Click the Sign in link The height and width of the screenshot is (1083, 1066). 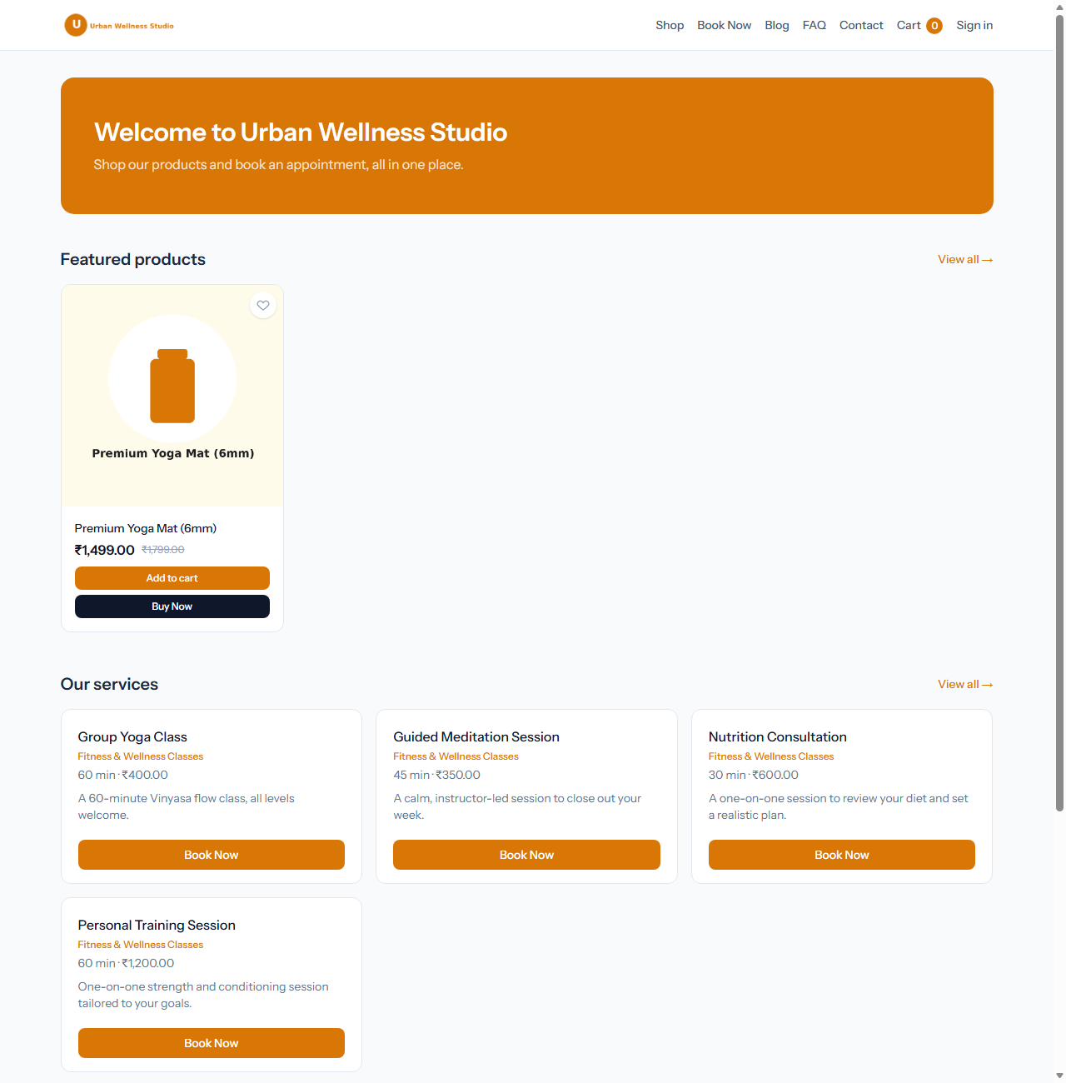pyautogui.click(x=974, y=25)
